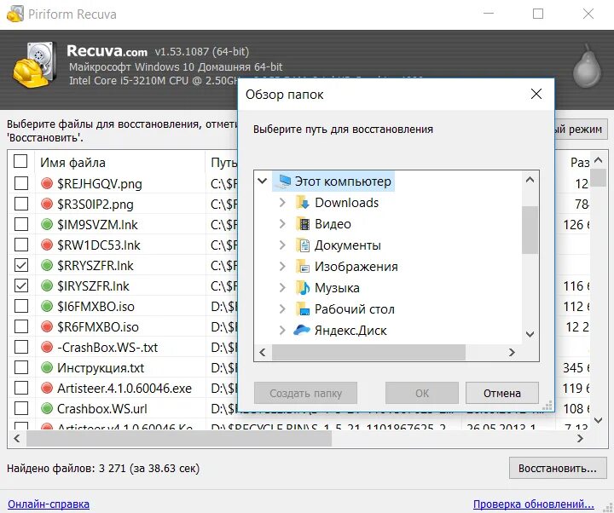The image size is (614, 513).
Task: Click the Музыка folder icon
Action: point(303,288)
